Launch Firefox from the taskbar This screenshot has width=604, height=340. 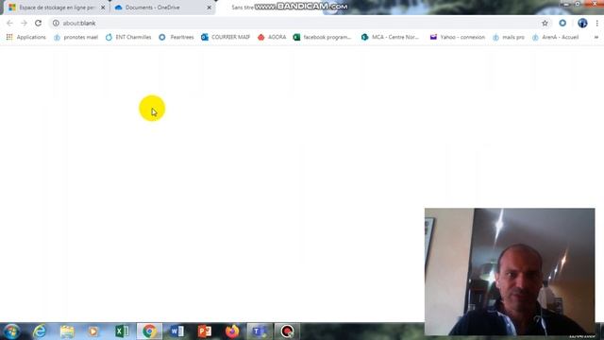[232, 331]
